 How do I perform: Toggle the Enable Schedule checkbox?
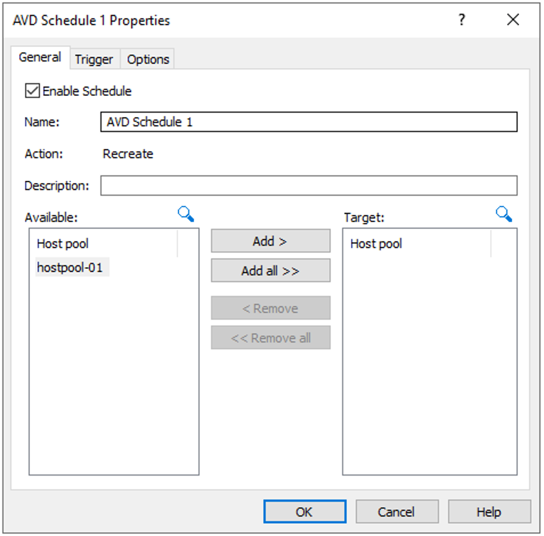click(x=32, y=91)
